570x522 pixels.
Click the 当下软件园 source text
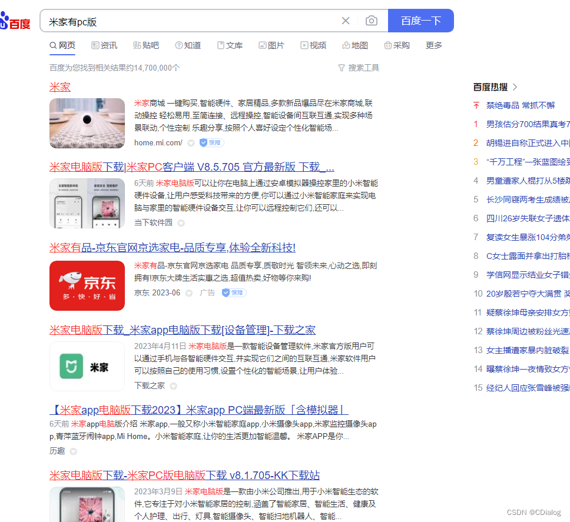(154, 222)
